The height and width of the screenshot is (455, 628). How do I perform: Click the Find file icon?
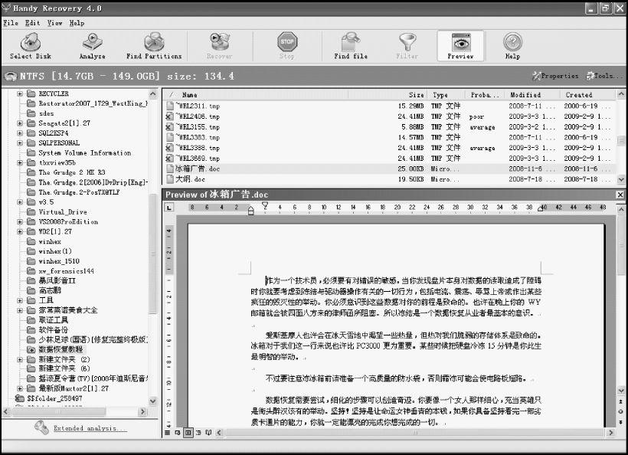[351, 44]
